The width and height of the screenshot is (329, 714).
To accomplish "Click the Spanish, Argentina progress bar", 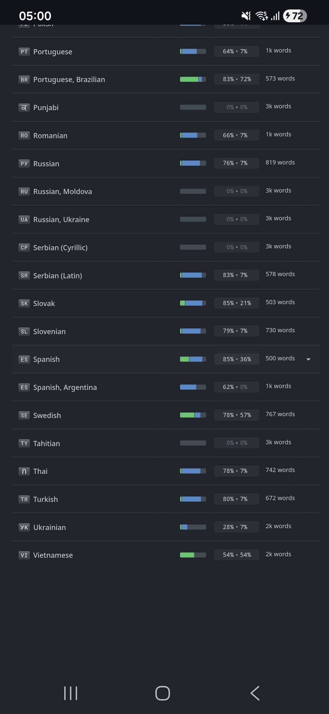I will pos(193,387).
